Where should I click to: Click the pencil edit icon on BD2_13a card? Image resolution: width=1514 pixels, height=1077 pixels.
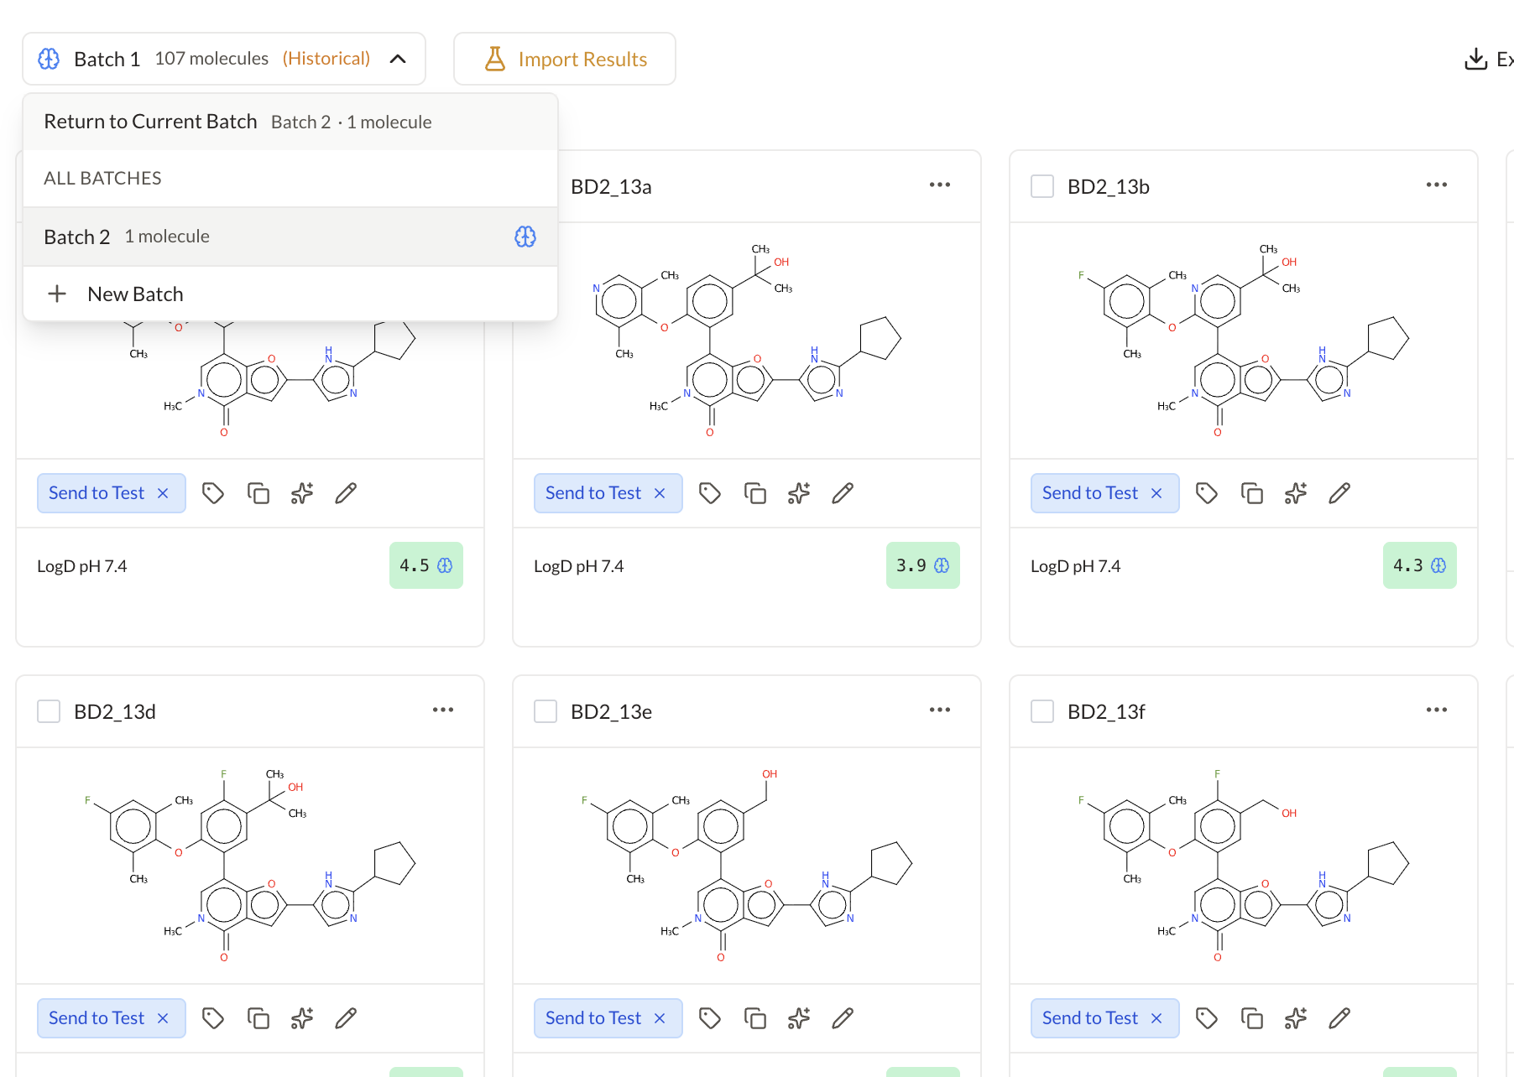click(x=843, y=493)
